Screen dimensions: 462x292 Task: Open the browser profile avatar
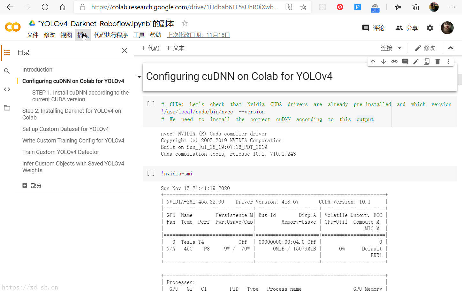434,7
